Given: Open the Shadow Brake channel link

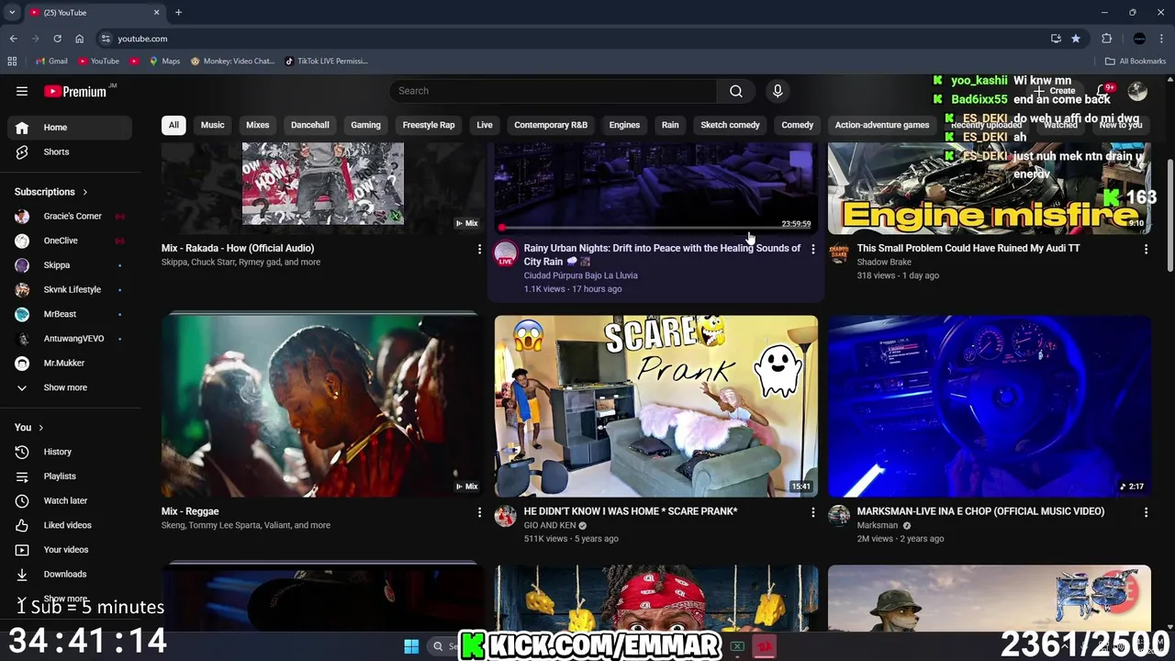Looking at the screenshot, I should click(884, 263).
